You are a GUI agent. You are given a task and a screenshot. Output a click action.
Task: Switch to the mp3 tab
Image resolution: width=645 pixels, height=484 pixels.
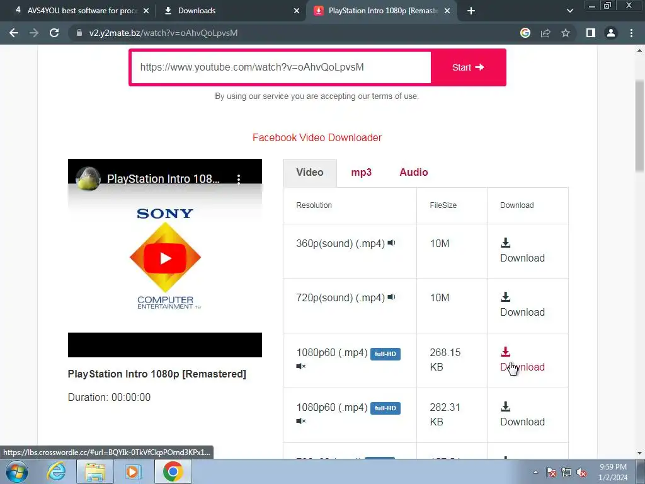(x=361, y=173)
